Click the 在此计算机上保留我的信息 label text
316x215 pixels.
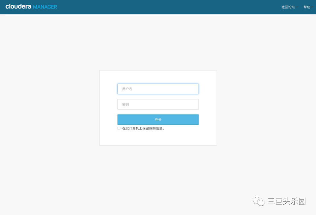[x=143, y=128]
